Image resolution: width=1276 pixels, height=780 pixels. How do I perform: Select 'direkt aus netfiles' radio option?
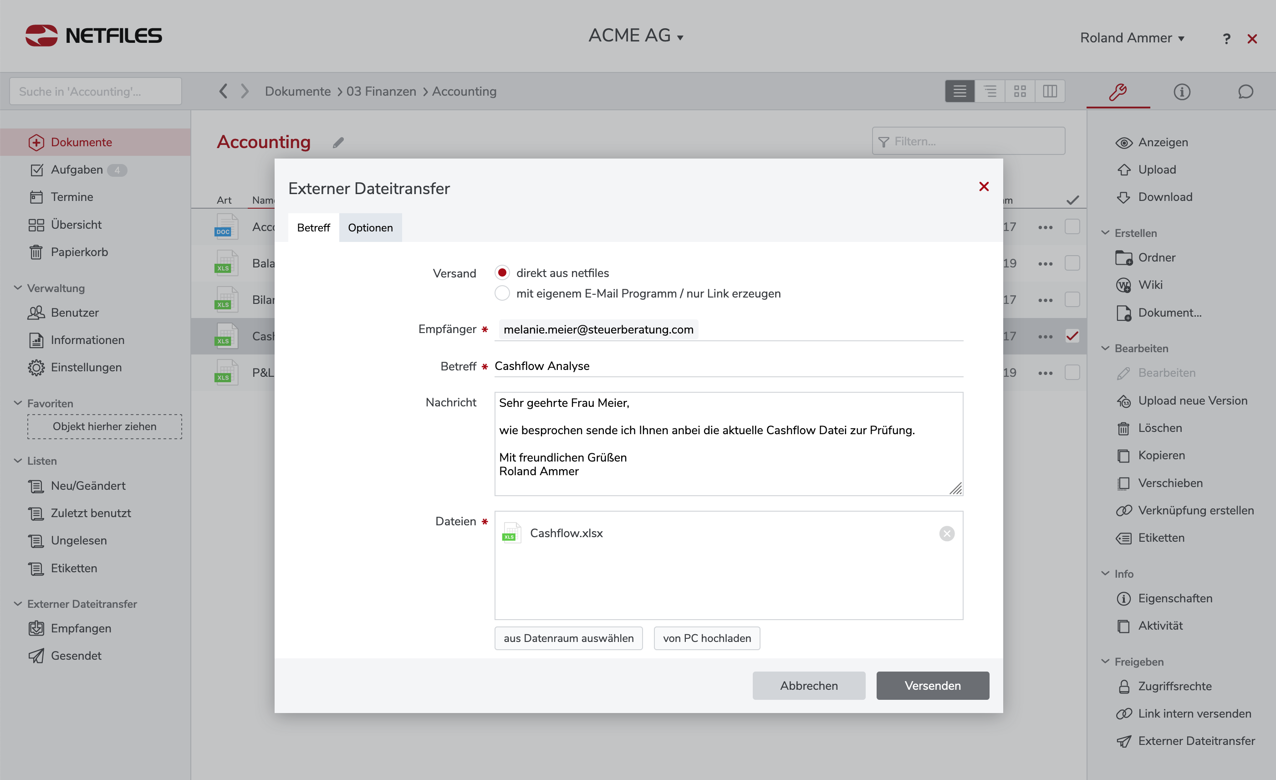[x=502, y=272]
